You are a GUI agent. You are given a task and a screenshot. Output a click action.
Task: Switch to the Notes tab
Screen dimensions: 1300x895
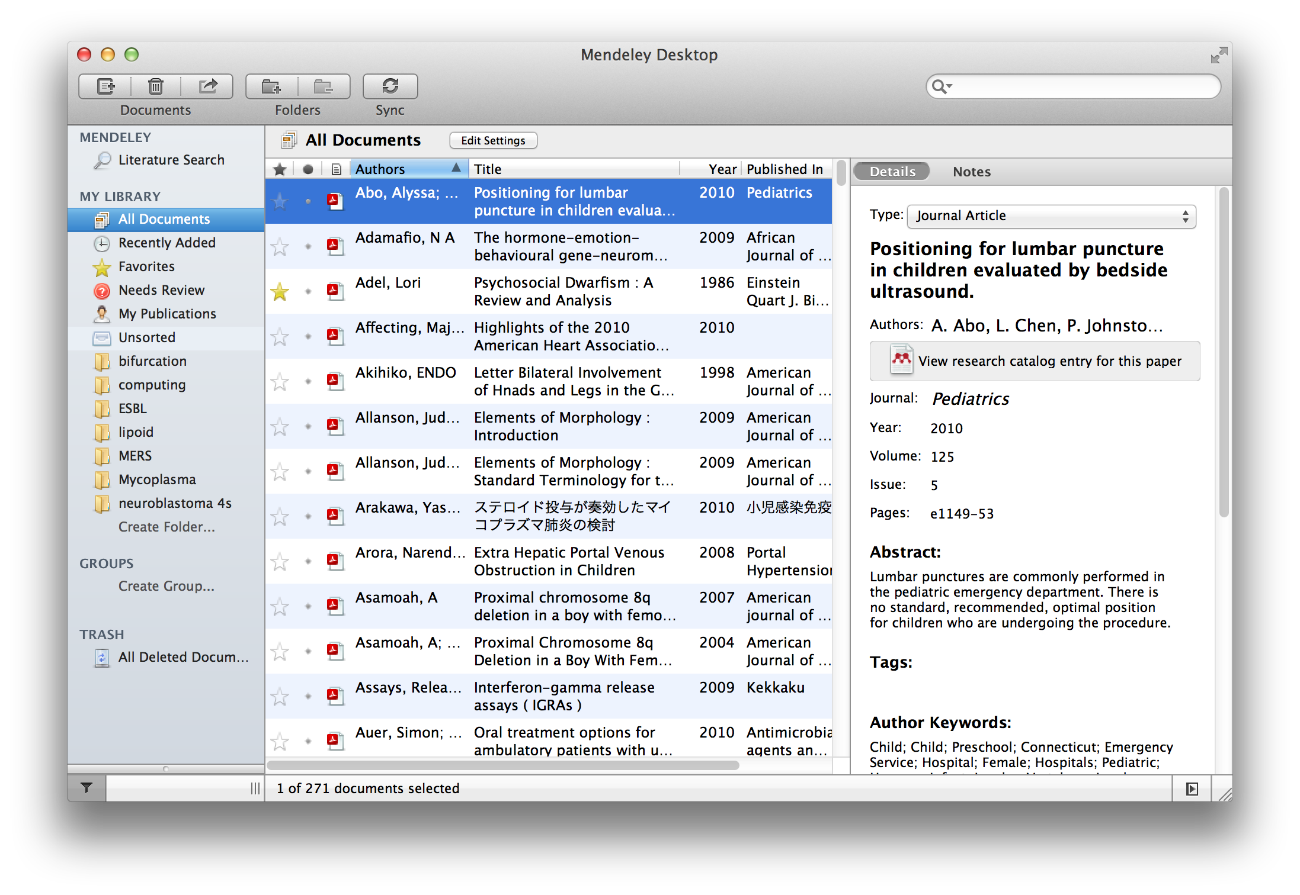click(x=972, y=172)
